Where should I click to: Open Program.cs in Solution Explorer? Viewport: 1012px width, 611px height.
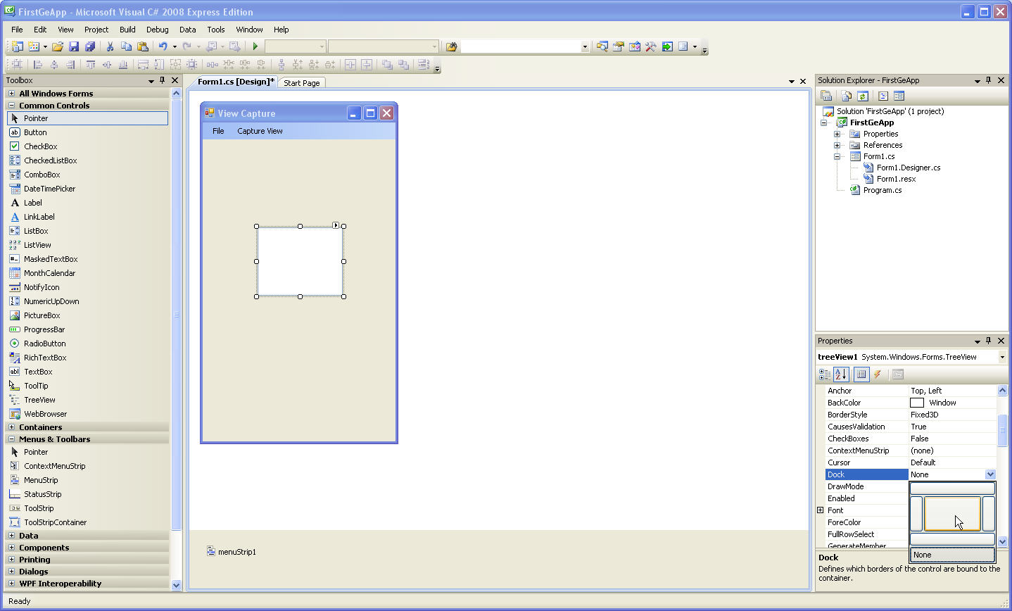tap(882, 190)
